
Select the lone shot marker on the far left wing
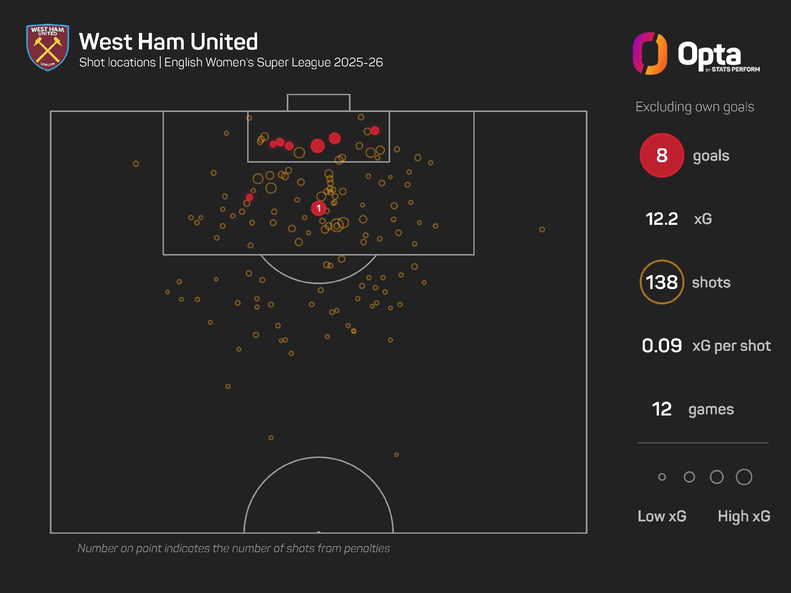pyautogui.click(x=136, y=163)
